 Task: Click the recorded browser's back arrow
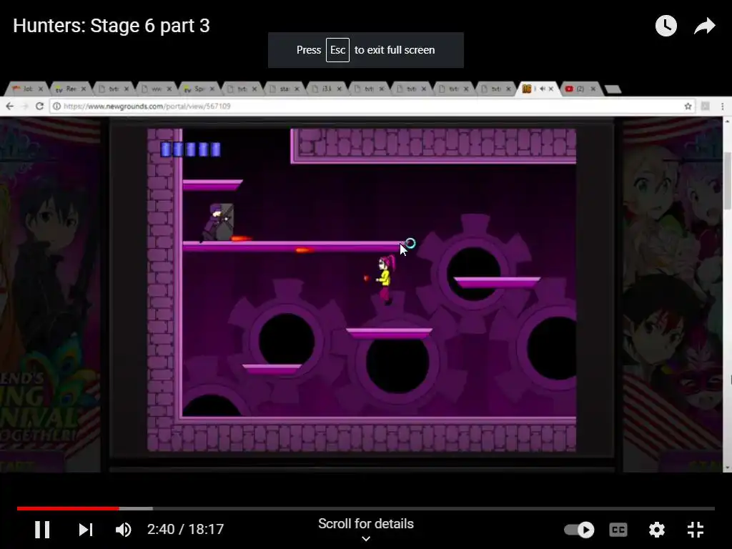click(10, 106)
